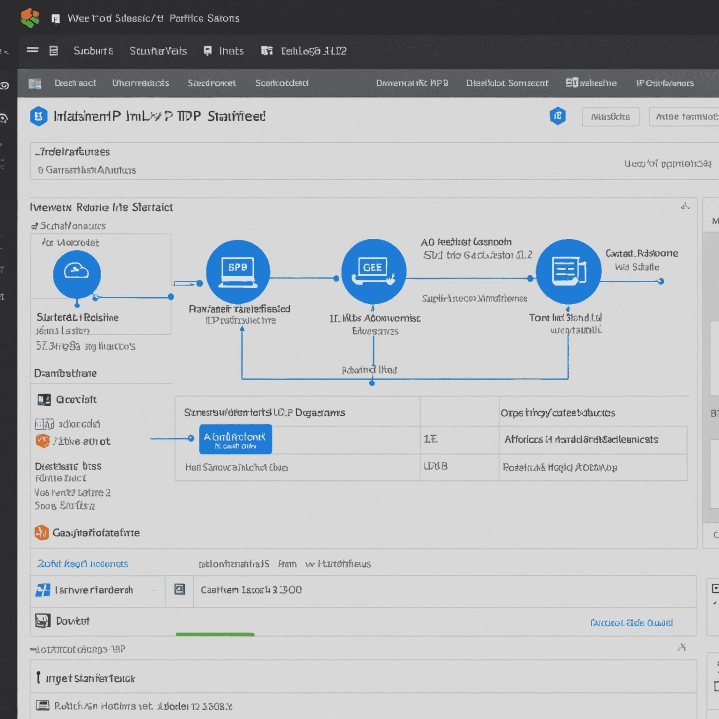The image size is (719, 719).
Task: Click the square icon left of "Casthrem 1sros5"
Action: tap(180, 589)
